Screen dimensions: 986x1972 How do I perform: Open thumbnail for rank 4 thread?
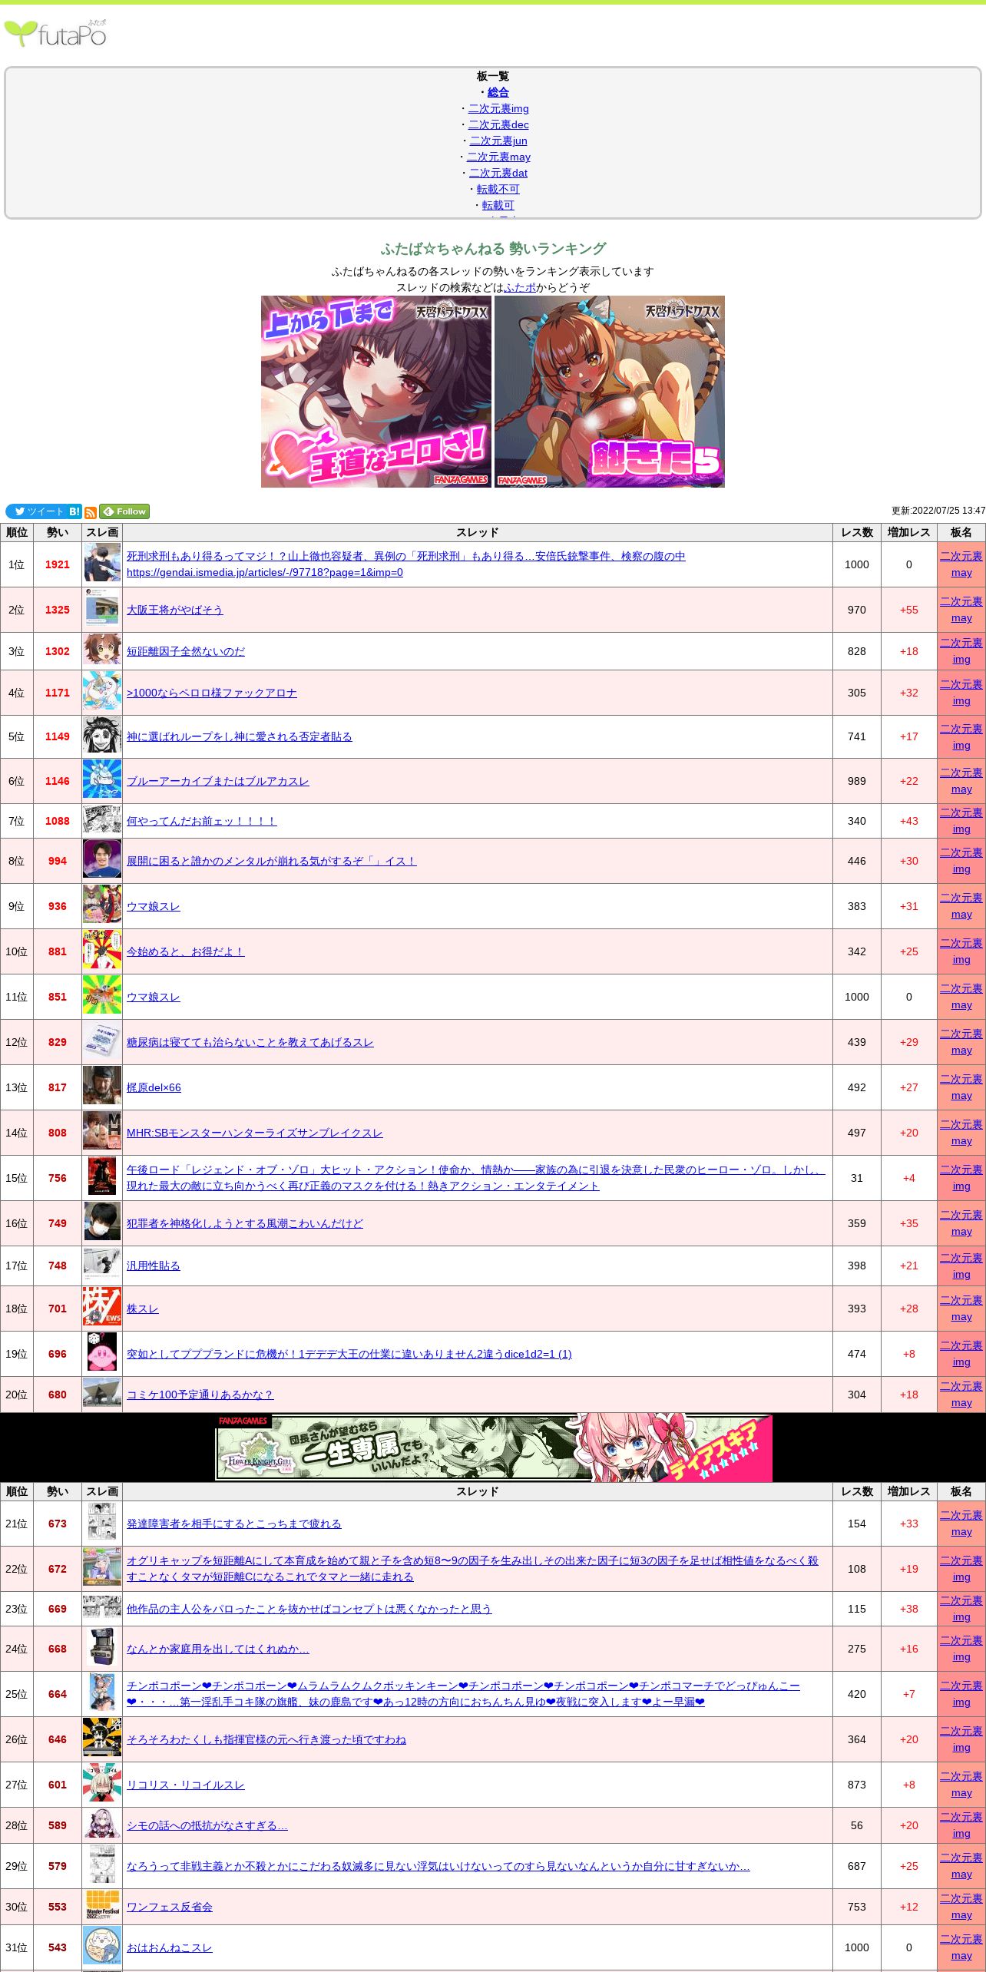pyautogui.click(x=102, y=692)
